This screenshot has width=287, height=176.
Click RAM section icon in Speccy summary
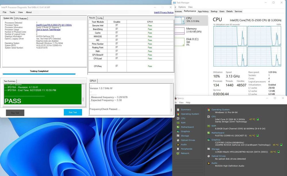pyautogui.click(x=208, y=126)
